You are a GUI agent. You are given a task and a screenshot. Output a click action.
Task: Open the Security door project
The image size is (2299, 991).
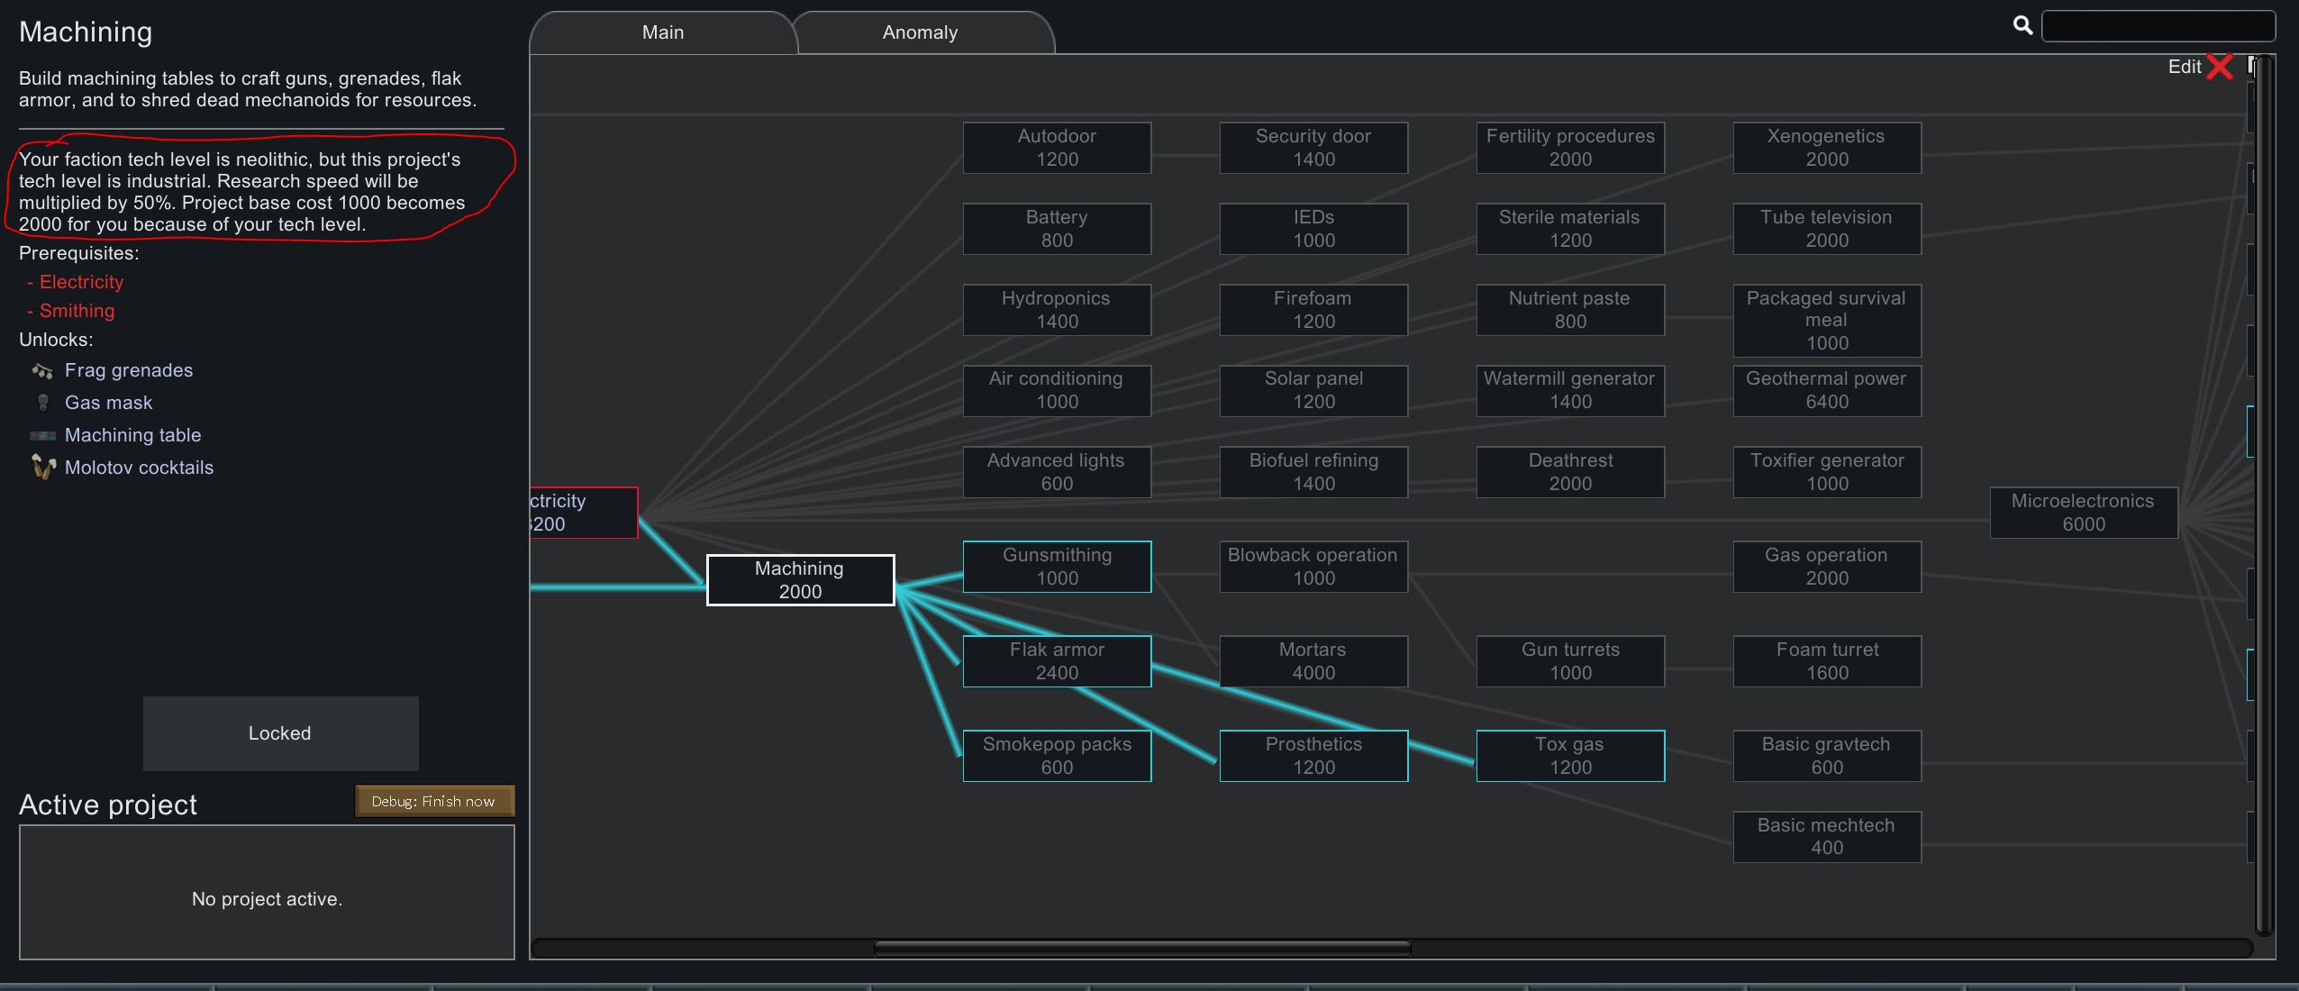(x=1313, y=148)
